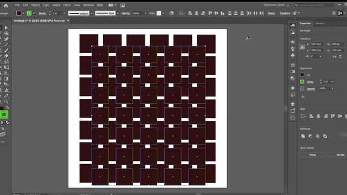Select the Untitled-3 document tab
Image resolution: width=347 pixels, height=195 pixels.
[x=39, y=21]
